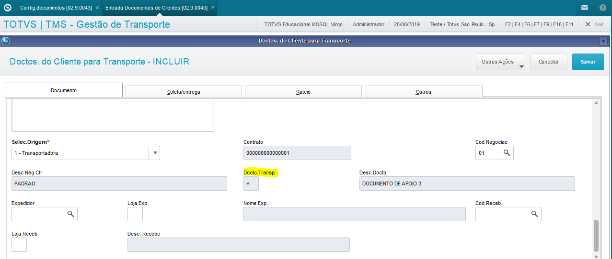Focus the Loja Exp. input box
612x259 pixels.
[x=135, y=214]
